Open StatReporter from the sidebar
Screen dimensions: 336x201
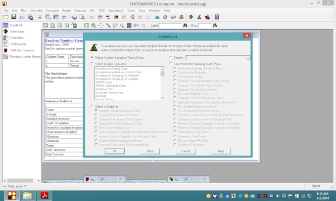pos(17,44)
